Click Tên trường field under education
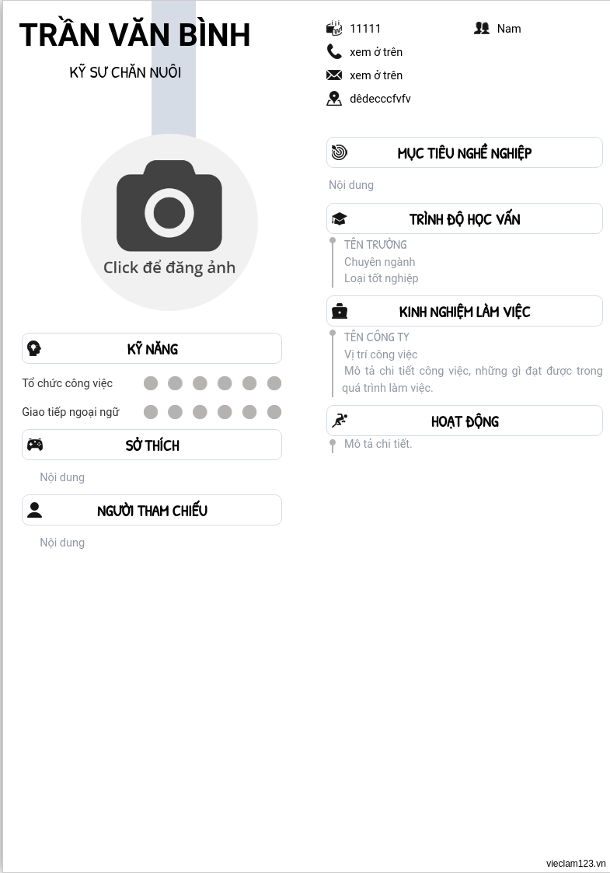Image resolution: width=610 pixels, height=873 pixels. 375,244
